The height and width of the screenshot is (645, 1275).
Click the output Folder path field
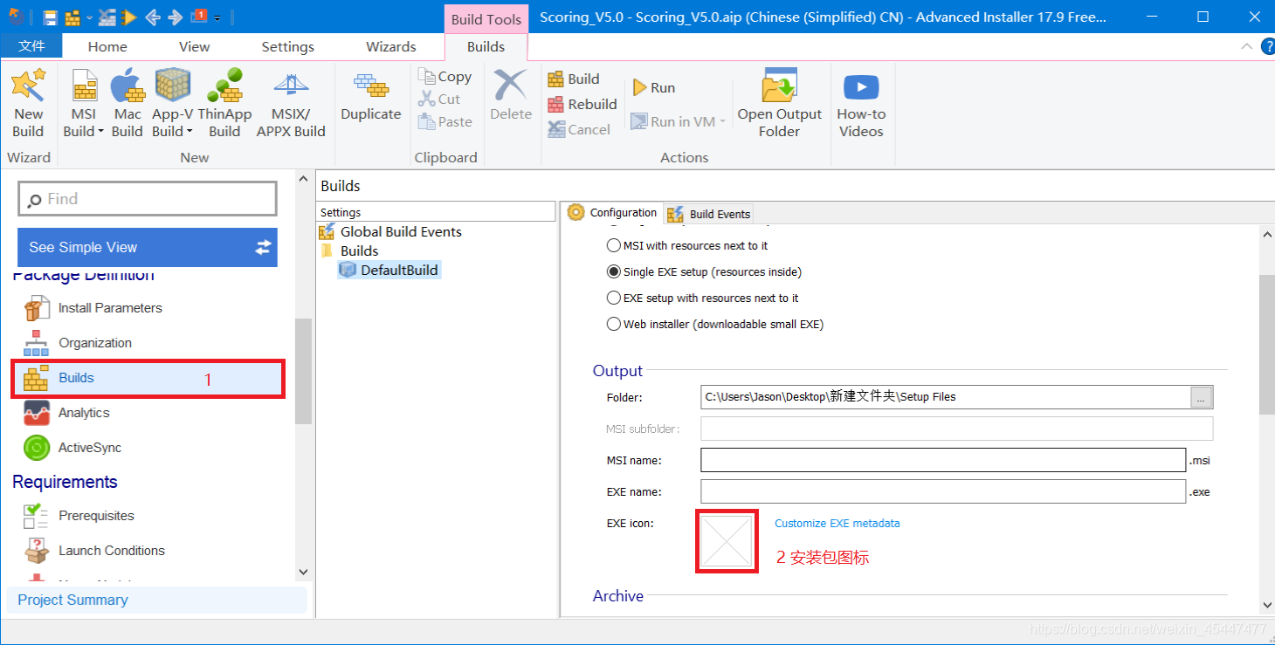[946, 397]
